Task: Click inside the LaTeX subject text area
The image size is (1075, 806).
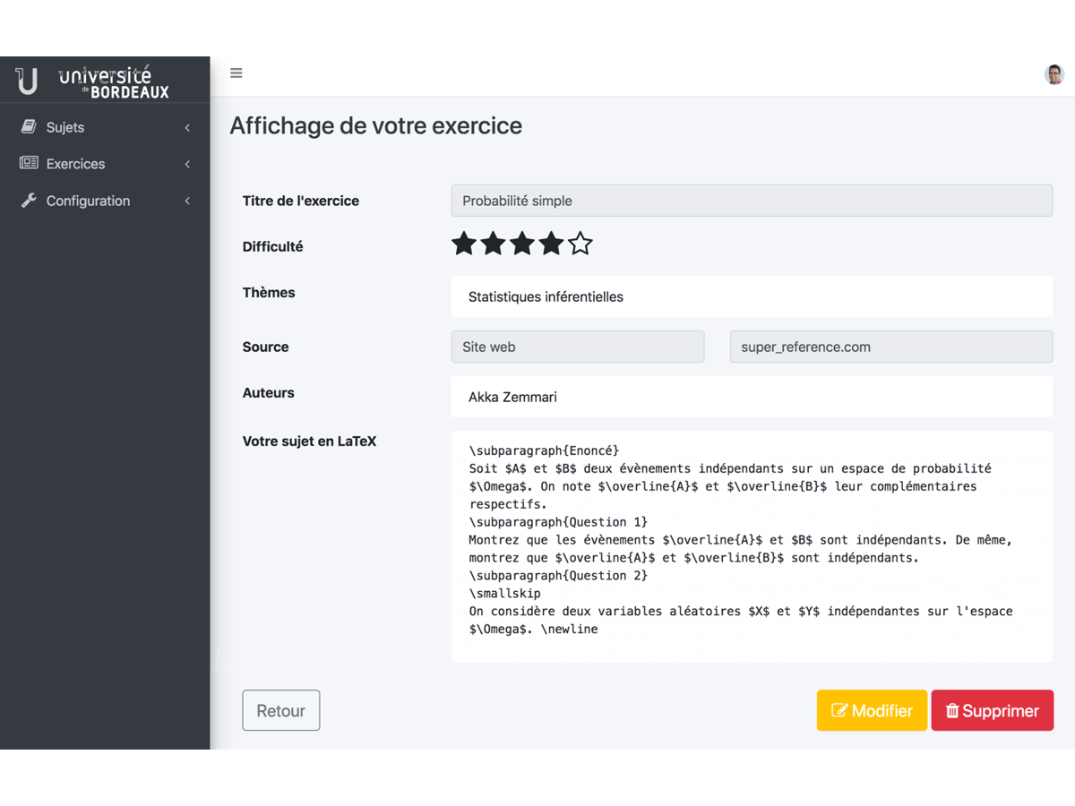Action: coord(752,546)
